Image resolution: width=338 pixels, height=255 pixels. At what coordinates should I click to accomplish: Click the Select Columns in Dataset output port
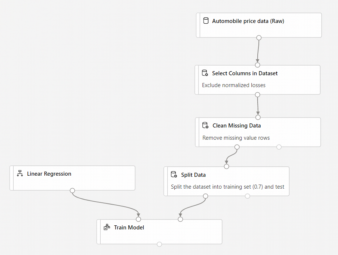click(258, 95)
